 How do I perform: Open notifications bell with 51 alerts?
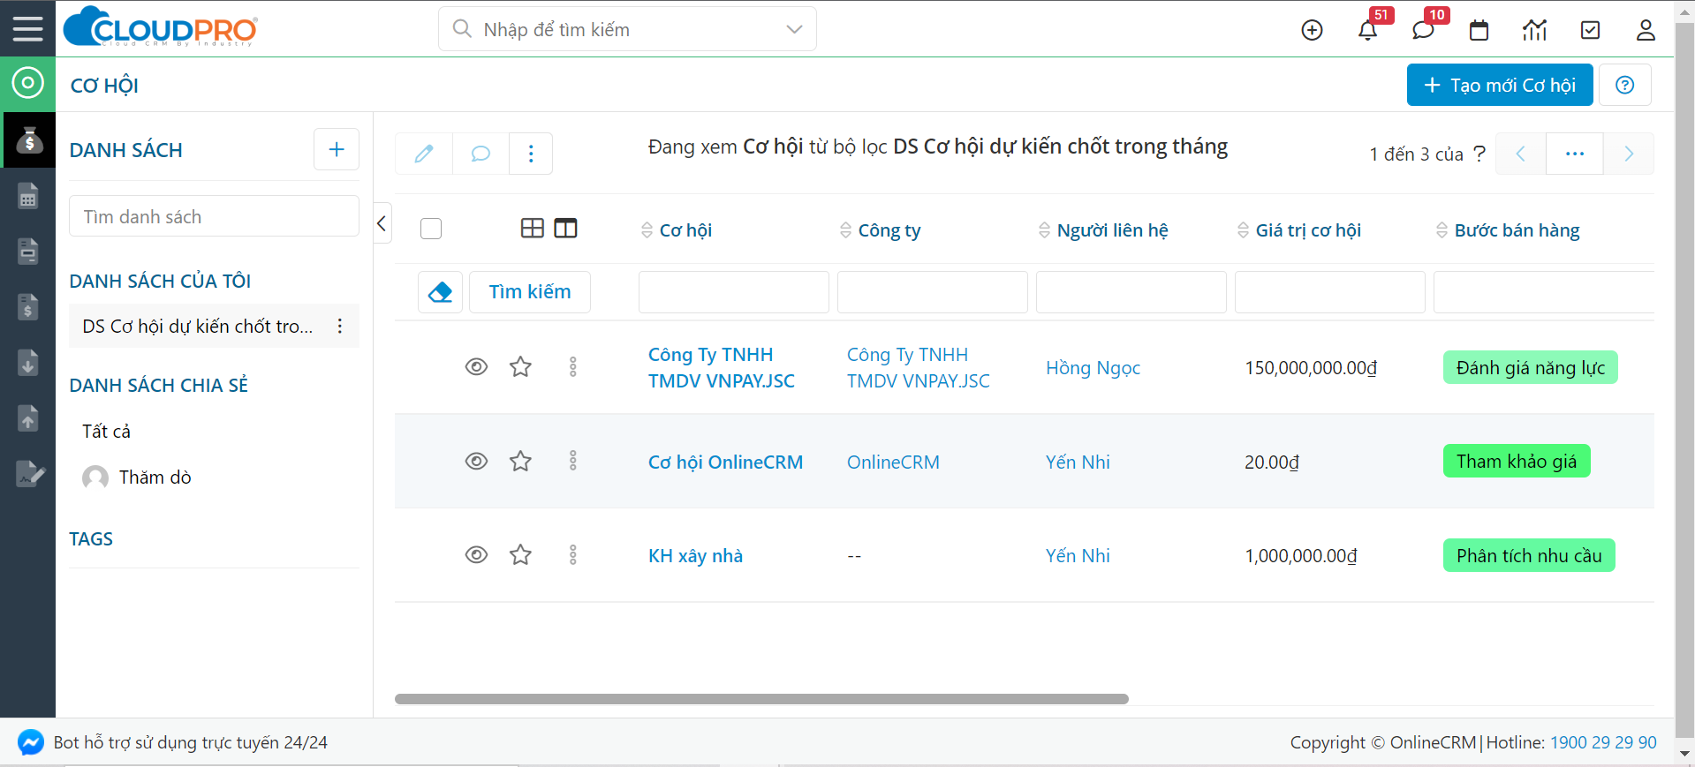tap(1367, 30)
